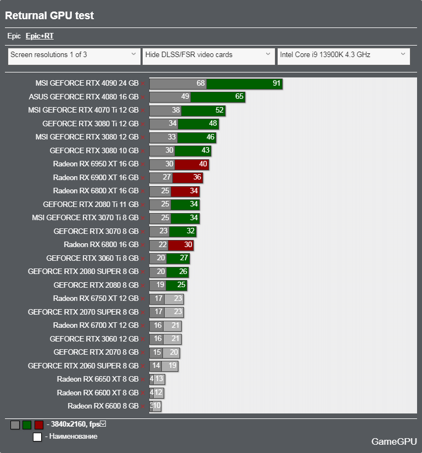Remove Radeon RX 6600 XT 8 GB with red x
The width and height of the screenshot is (422, 453).
tap(143, 393)
